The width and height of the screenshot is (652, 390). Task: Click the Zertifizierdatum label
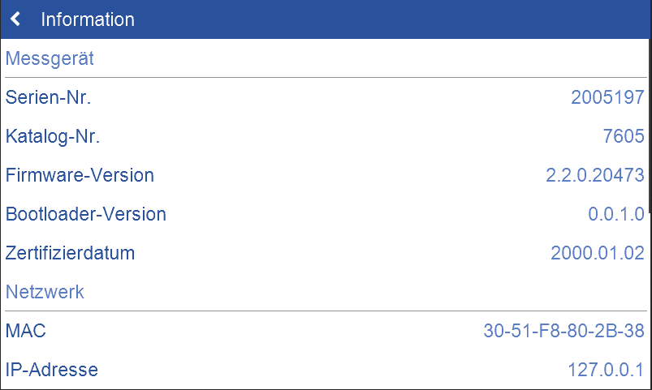70,253
